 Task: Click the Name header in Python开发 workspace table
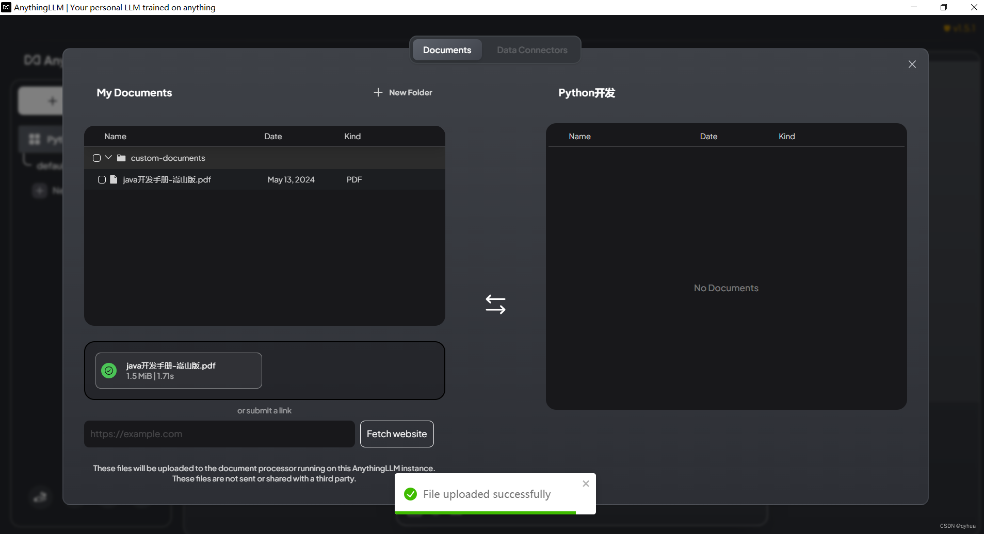(x=579, y=137)
